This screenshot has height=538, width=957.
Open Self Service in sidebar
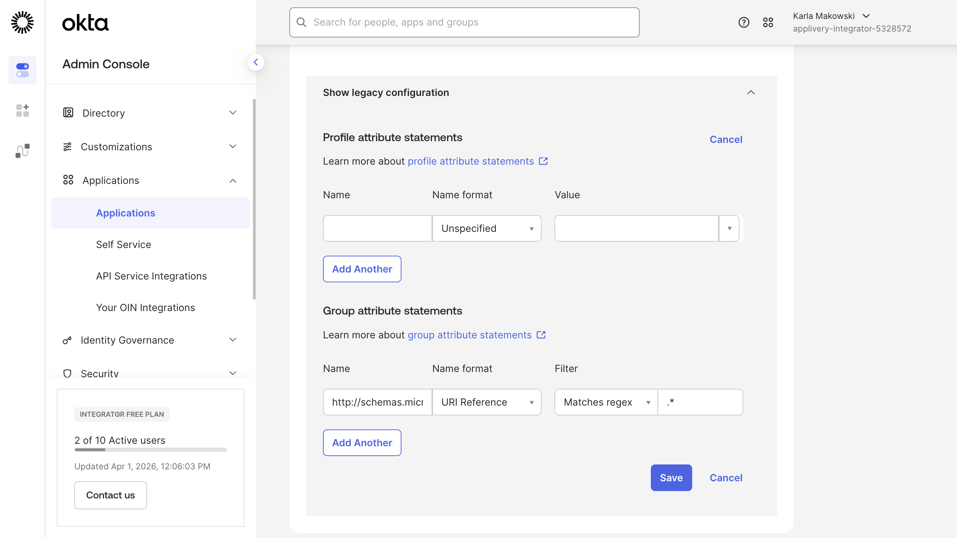point(123,244)
